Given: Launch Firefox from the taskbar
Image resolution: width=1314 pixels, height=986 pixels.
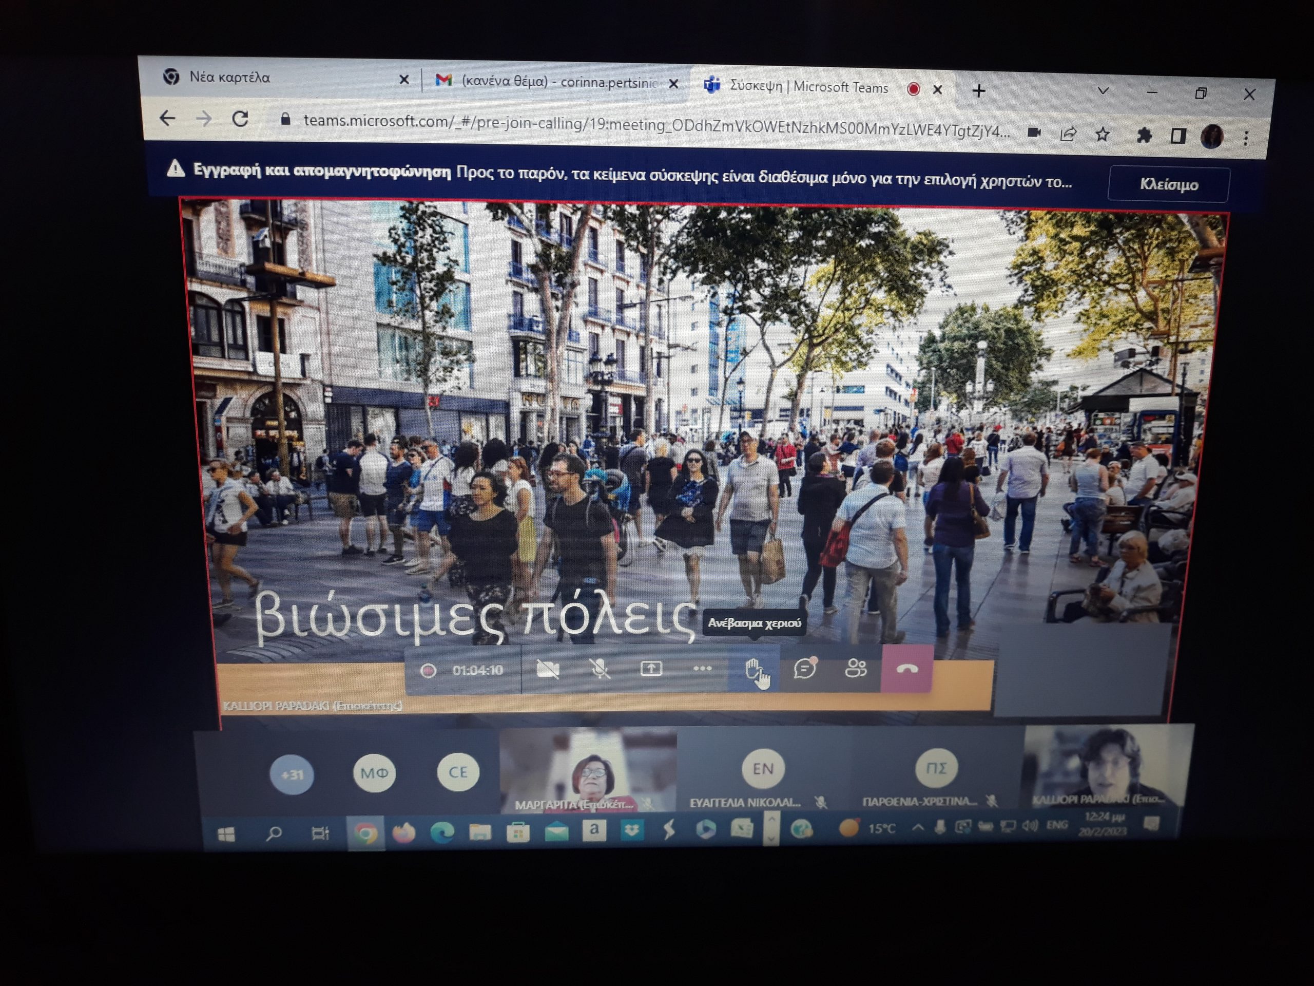Looking at the screenshot, I should coord(404,832).
